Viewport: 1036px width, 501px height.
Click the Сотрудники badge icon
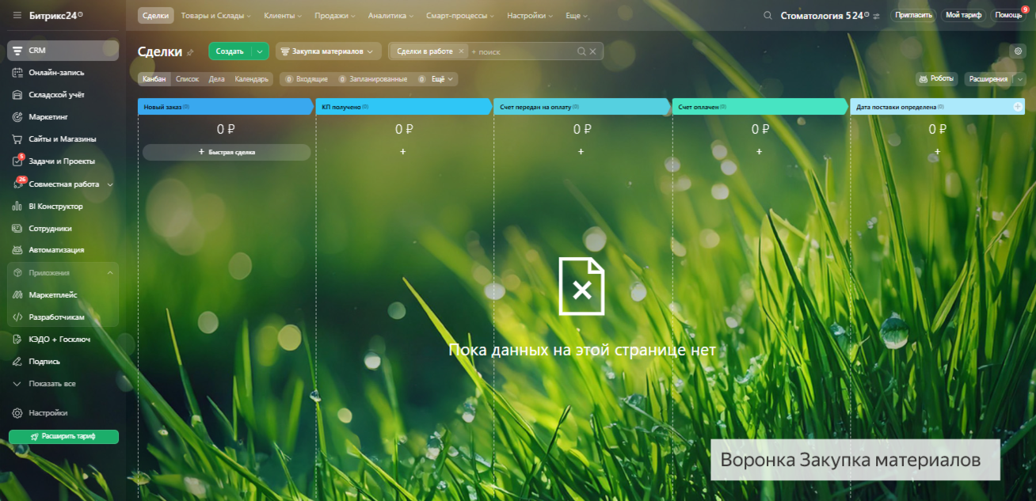17,228
